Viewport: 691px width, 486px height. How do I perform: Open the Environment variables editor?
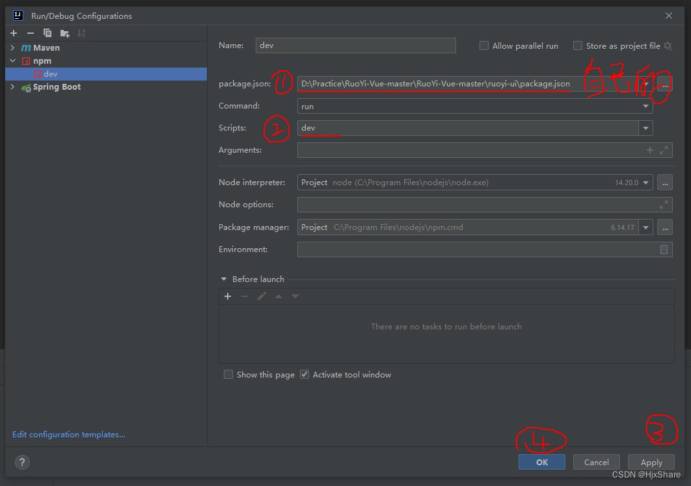[664, 249]
